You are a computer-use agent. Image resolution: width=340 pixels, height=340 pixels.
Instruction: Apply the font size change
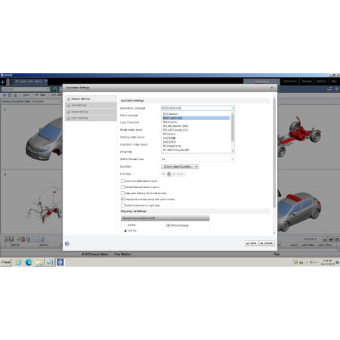[178, 174]
